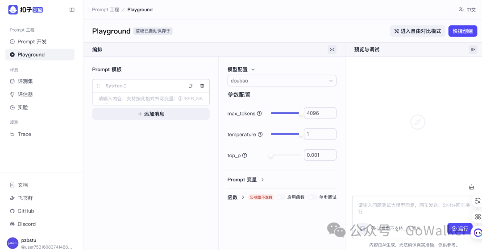Click the temperature help icon

tap(260, 135)
